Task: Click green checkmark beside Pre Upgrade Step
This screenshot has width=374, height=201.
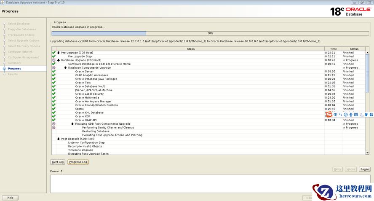Action: 53,56
